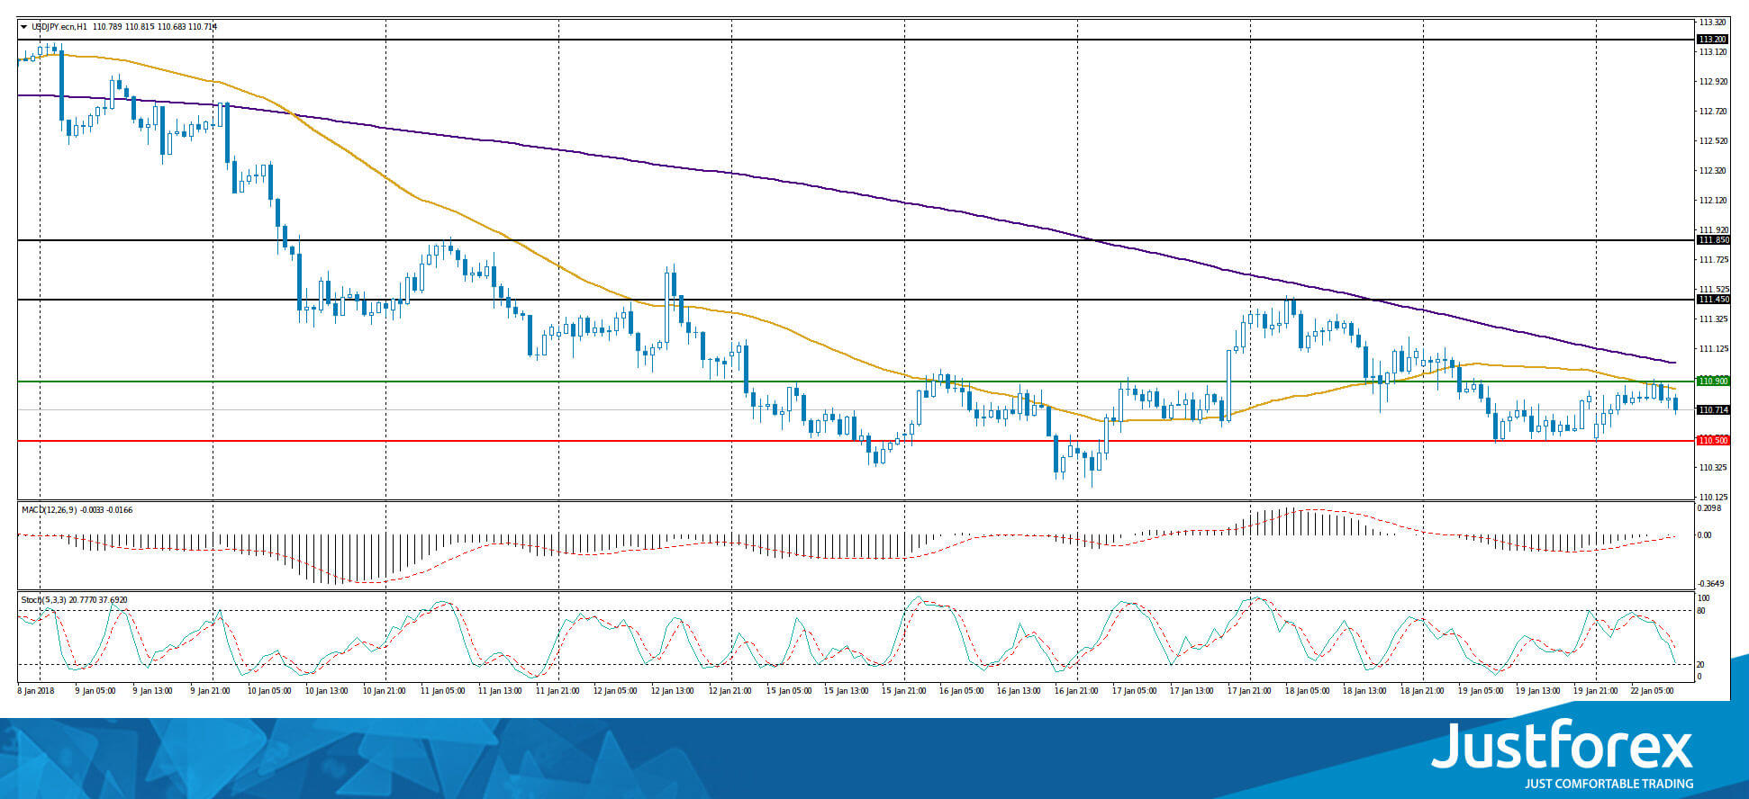Click the Justforex logo
Image resolution: width=1749 pixels, height=799 pixels.
[1563, 754]
